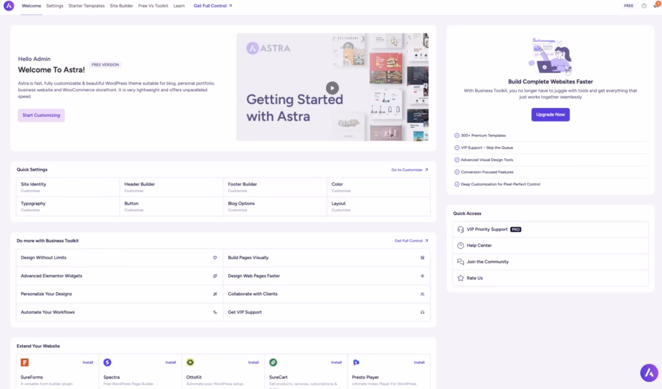662x389 pixels.
Task: Click the Advanced Elementor Widgets row icon
Action: point(215,276)
